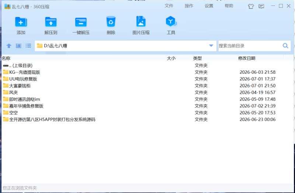Select the 即时通讯鸽哒im folder icon

pos(6,99)
